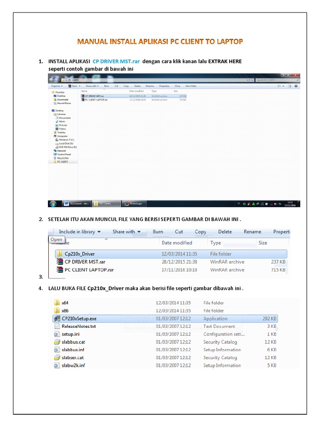Select Pictures library in navigation pane
The image size is (320, 427).
62,125
